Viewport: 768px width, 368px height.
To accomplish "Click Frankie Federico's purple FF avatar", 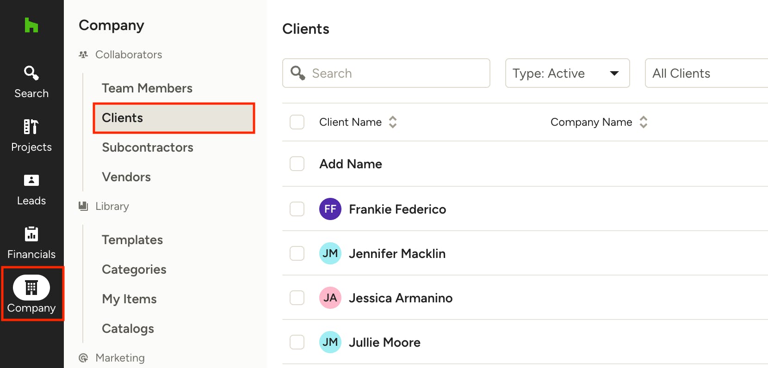I will 330,209.
